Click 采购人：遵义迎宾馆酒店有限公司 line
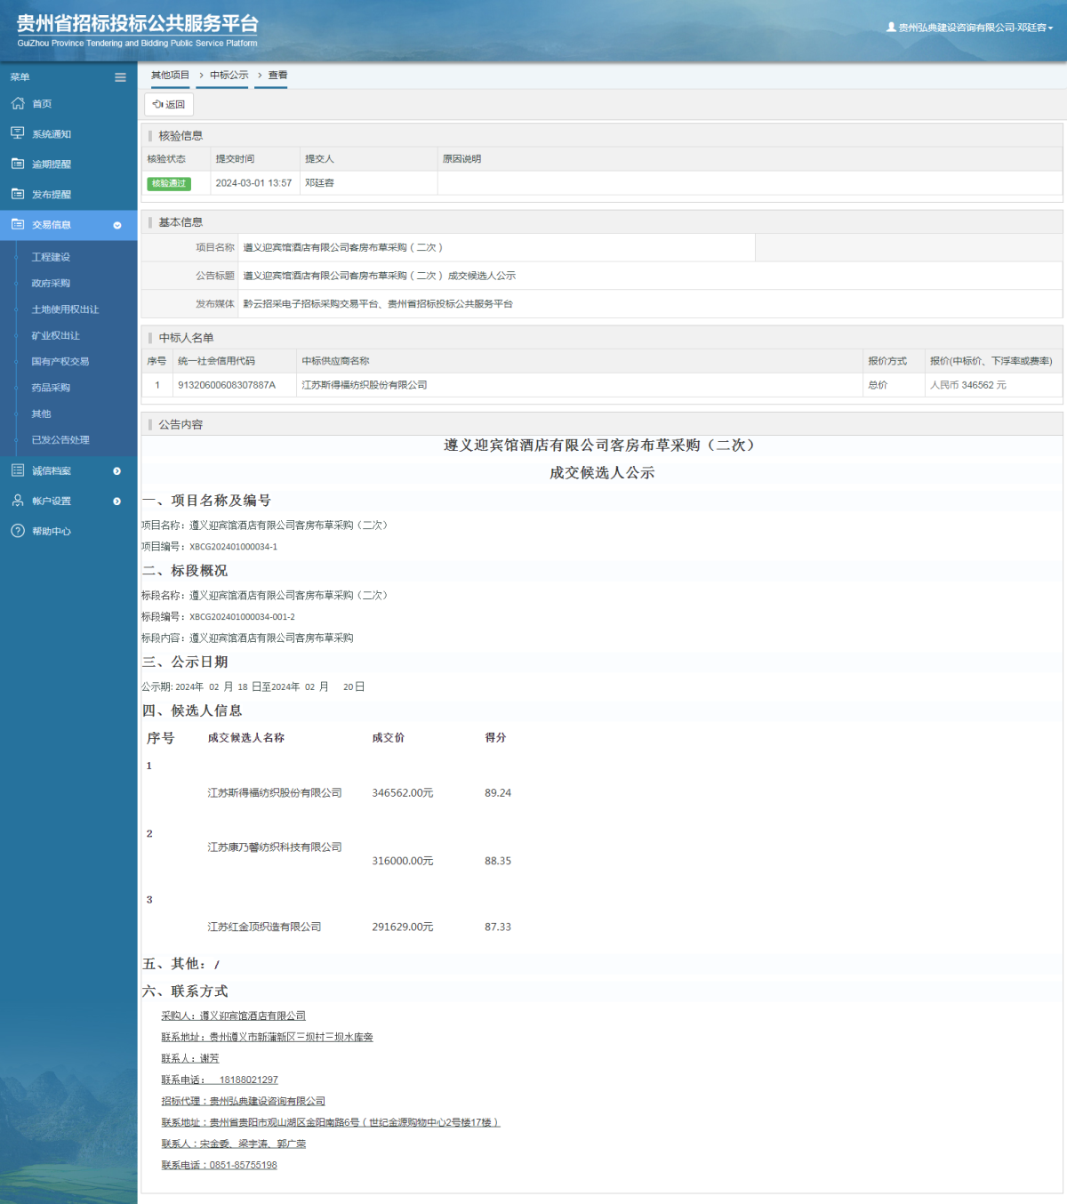 234,1015
